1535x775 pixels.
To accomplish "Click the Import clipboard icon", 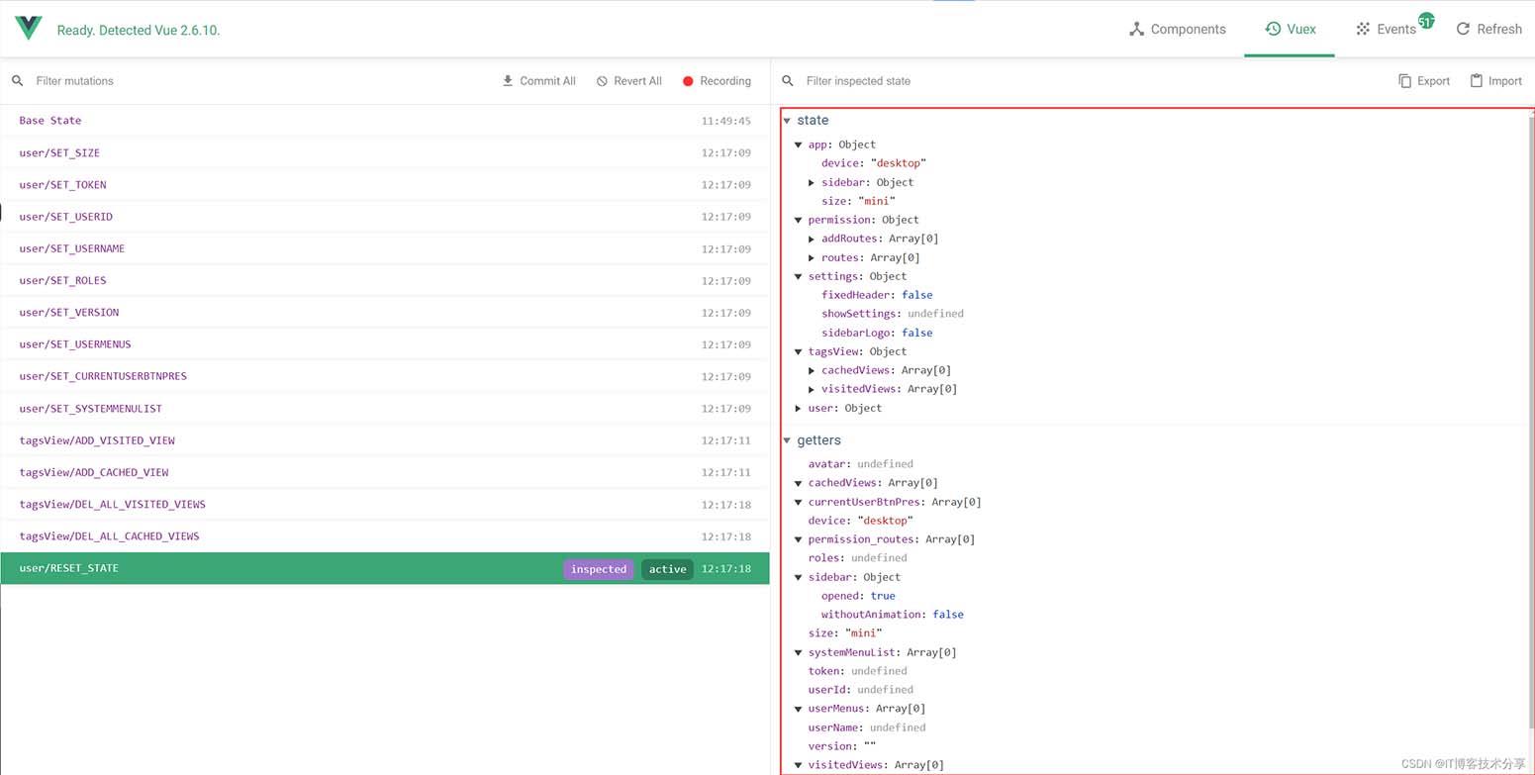I will click(1476, 81).
